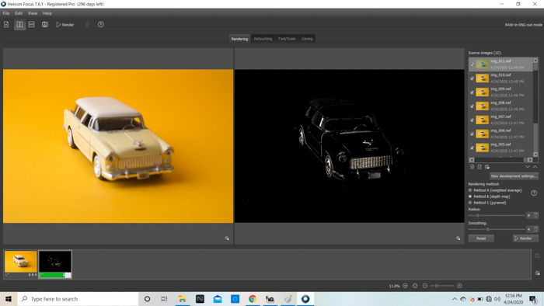This screenshot has height=306, width=544.
Task: Open the View menu
Action: click(x=33, y=13)
